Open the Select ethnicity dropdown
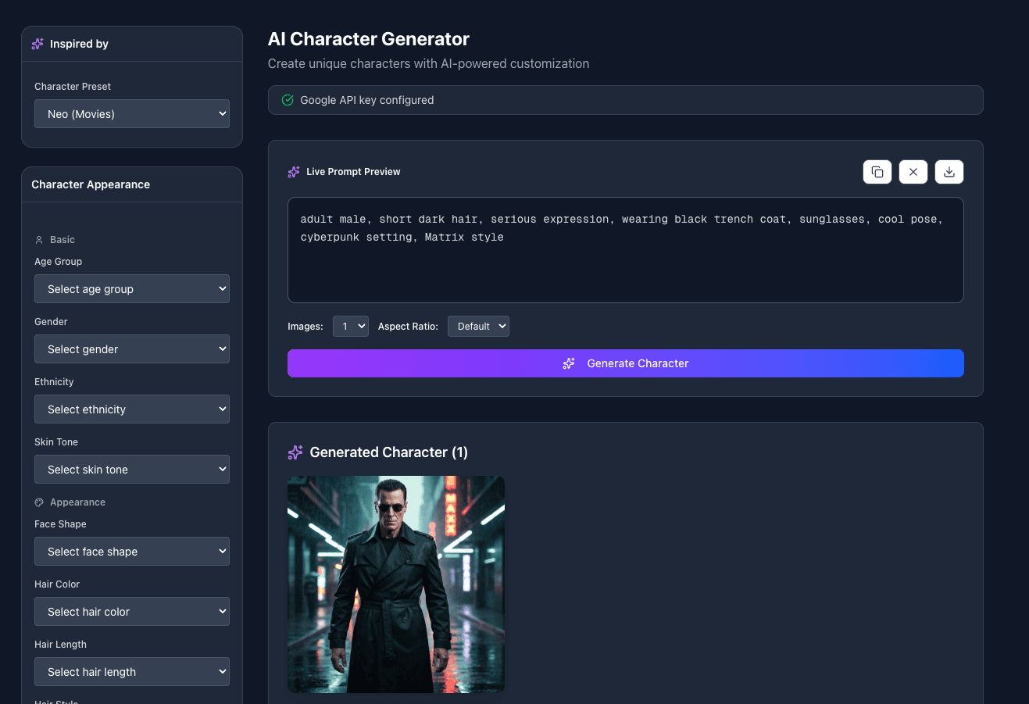The width and height of the screenshot is (1029, 704). [x=132, y=409]
